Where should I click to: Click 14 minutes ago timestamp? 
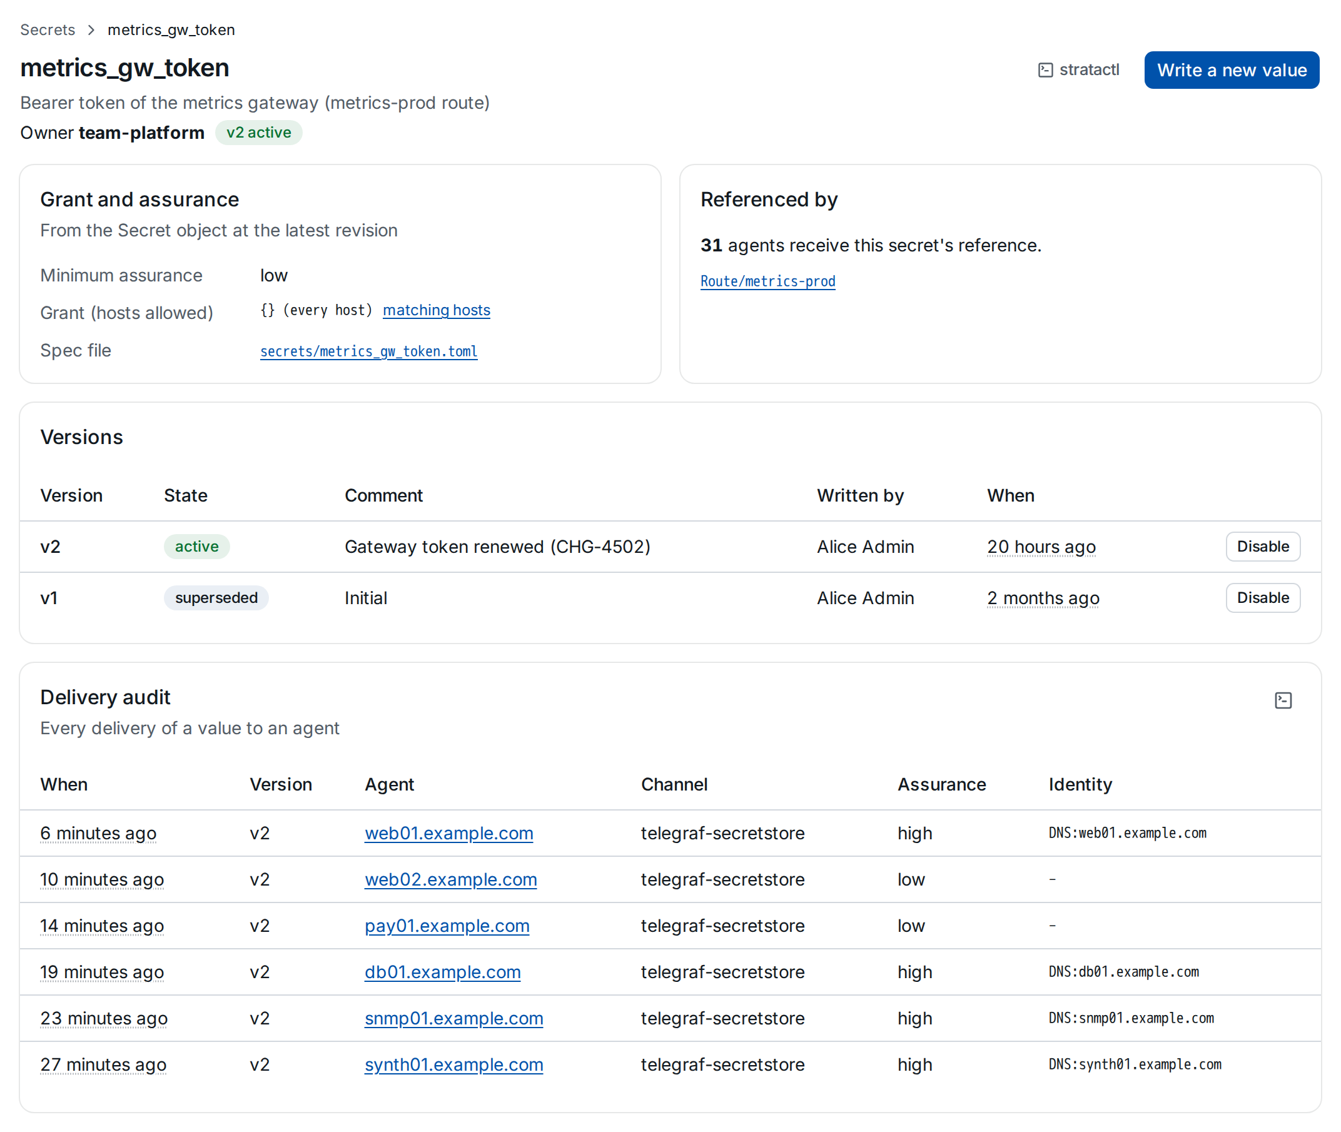(102, 926)
